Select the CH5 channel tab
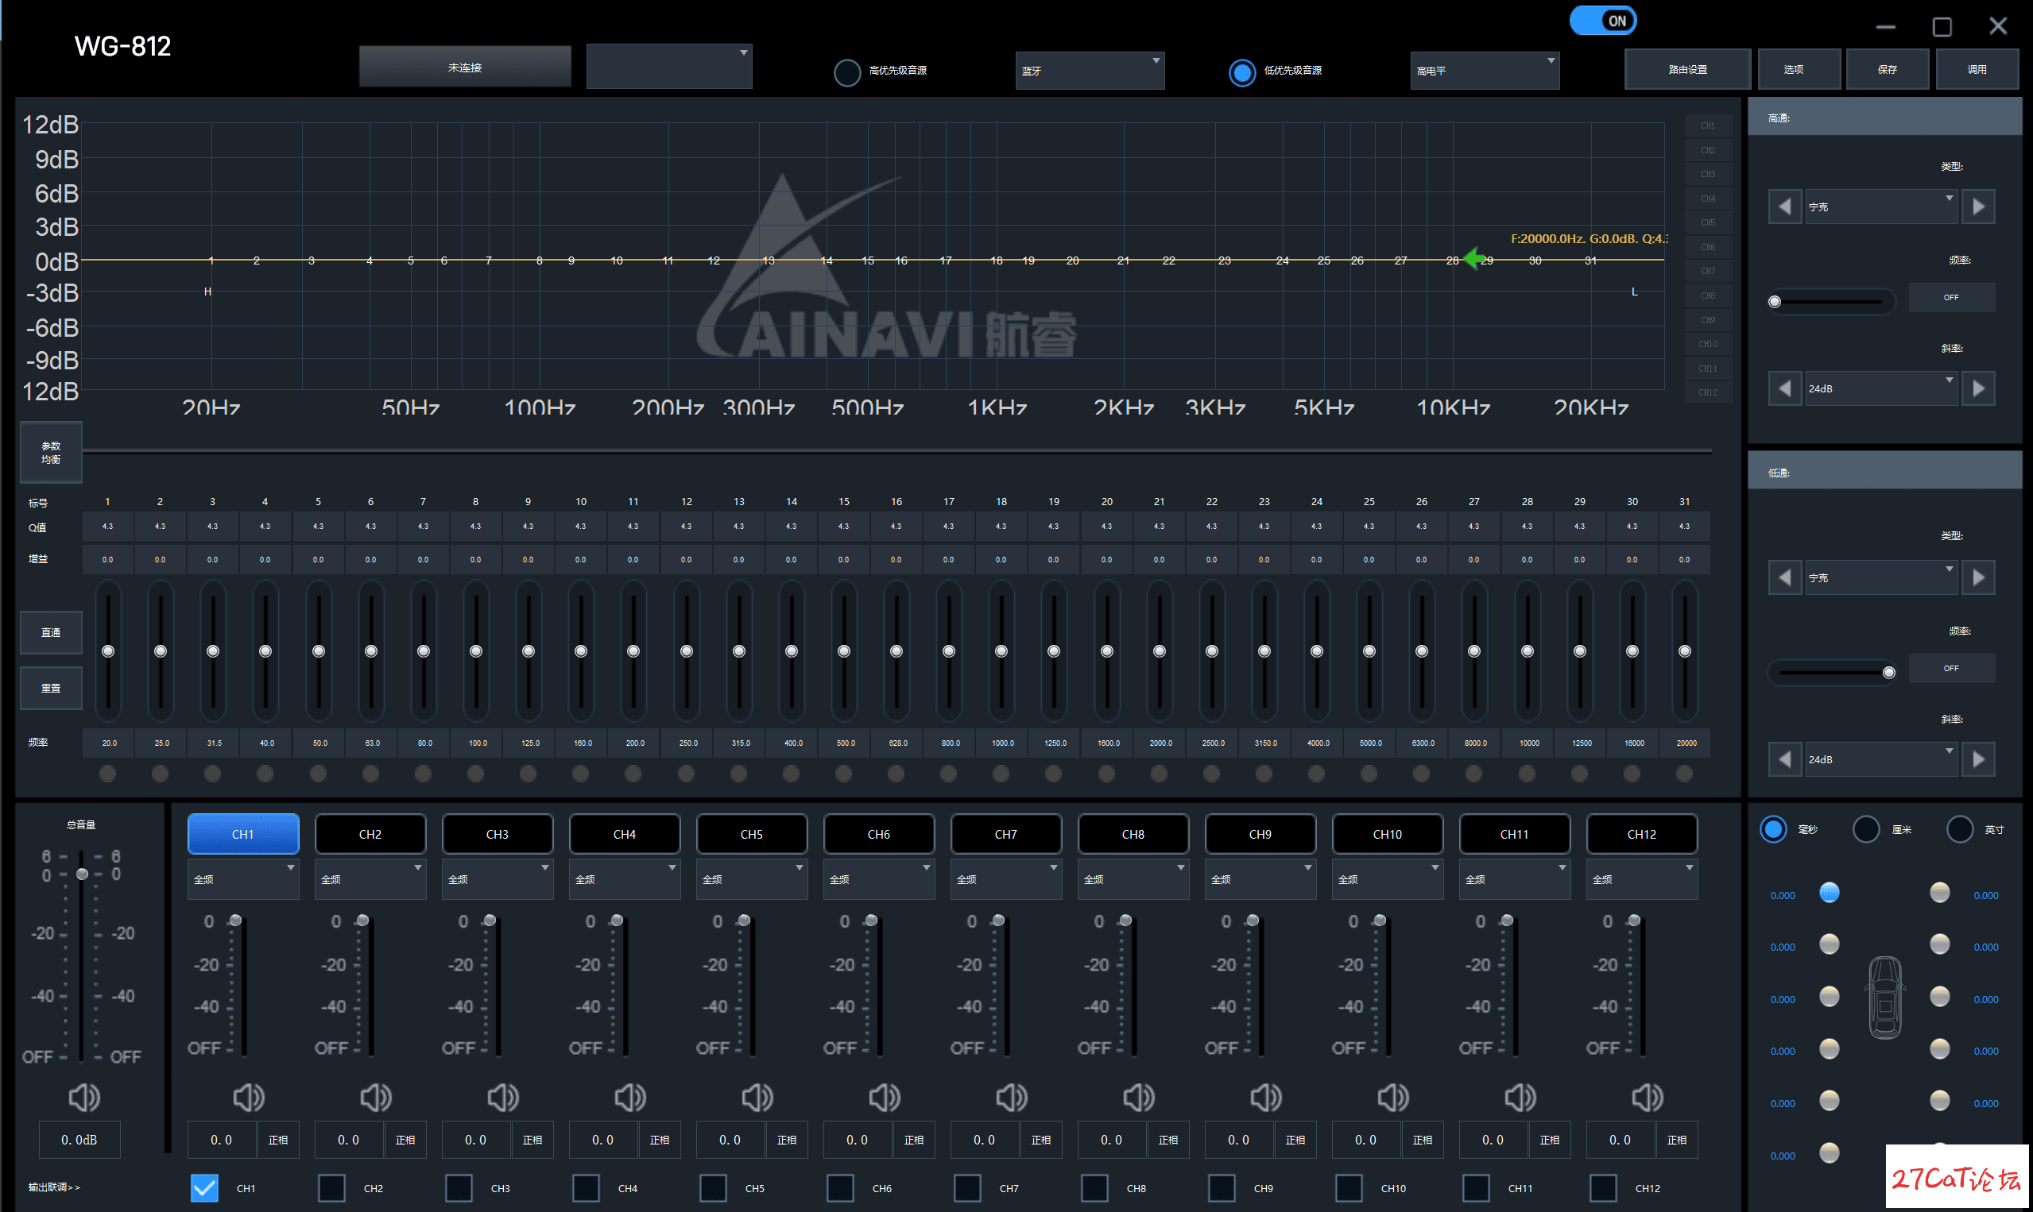This screenshot has height=1212, width=2033. pyautogui.click(x=752, y=834)
